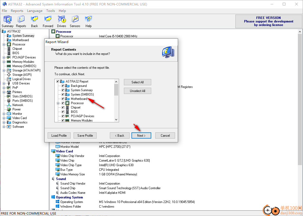Image resolution: width=303 pixels, height=216 pixels.
Task: Open the Reports menu
Action: (x=17, y=11)
